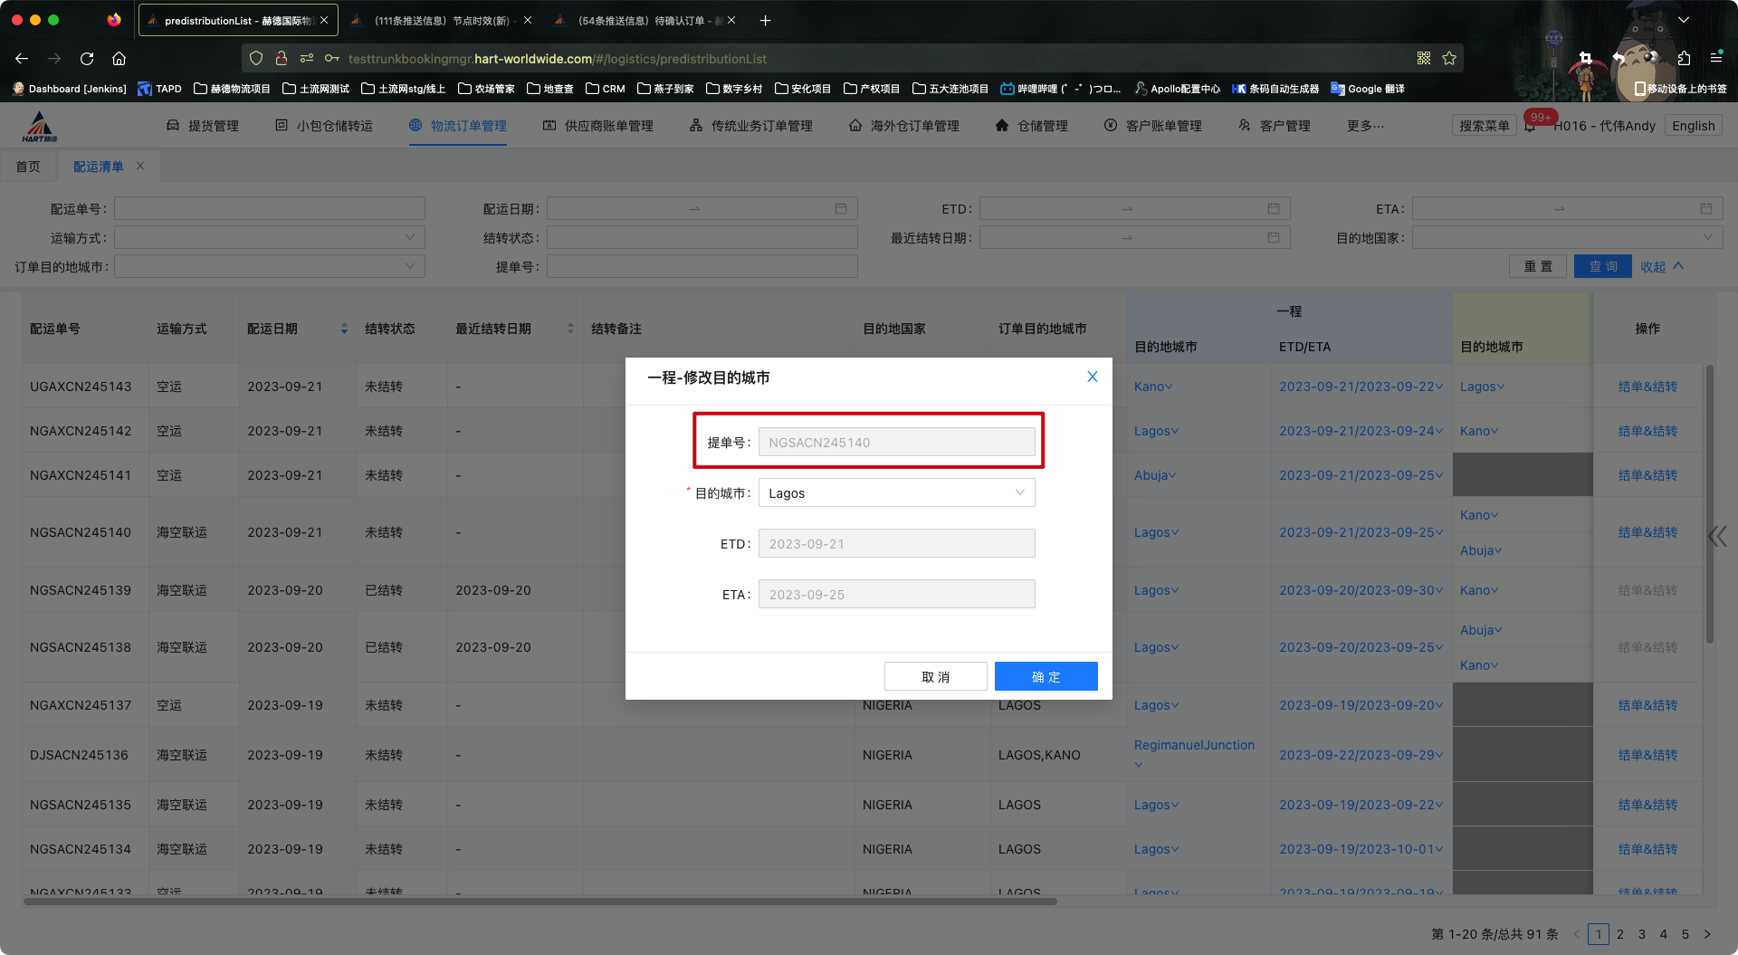
Task: Open the QR code icon in address bar
Action: tap(1424, 59)
